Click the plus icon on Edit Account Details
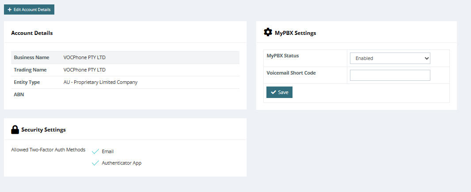Screen dimensions: 471x192 tap(9, 10)
